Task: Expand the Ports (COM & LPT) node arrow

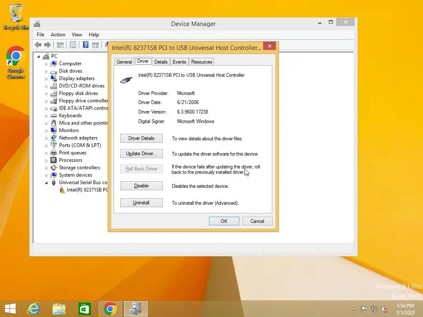Action: (x=46, y=146)
